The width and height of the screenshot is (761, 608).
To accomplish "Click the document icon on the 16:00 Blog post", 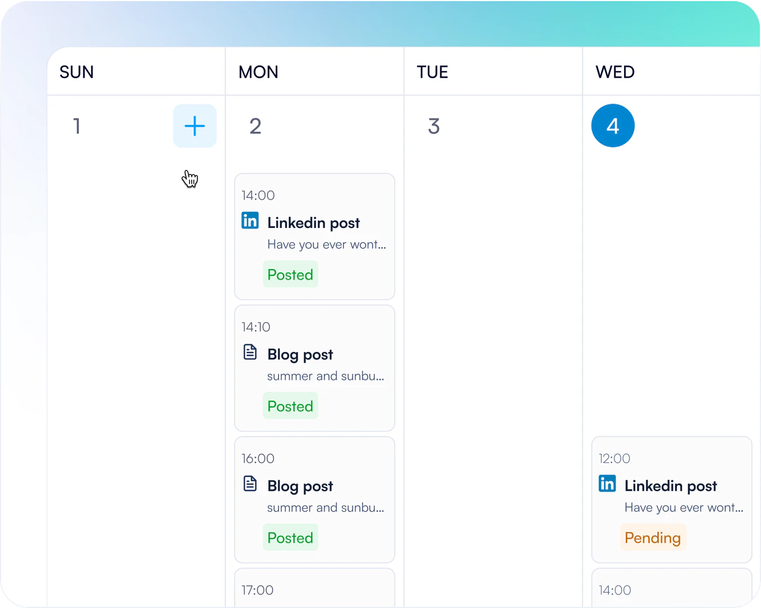I will pyautogui.click(x=250, y=483).
